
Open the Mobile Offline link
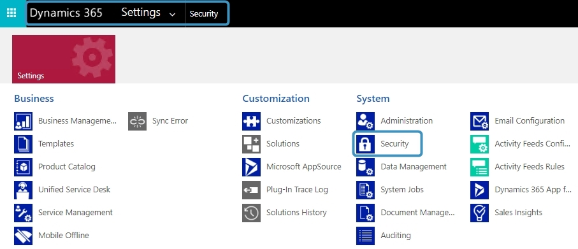point(64,236)
